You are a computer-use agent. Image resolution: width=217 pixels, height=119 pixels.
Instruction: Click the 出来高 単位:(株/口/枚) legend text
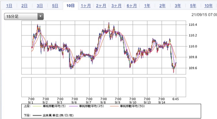point(58,116)
